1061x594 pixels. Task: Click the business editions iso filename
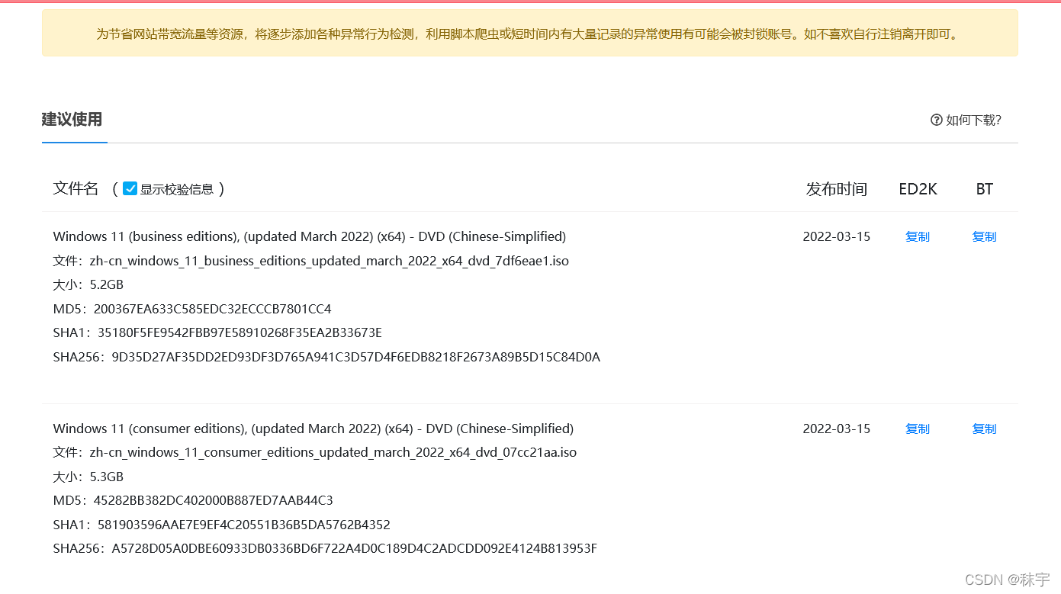tap(330, 261)
